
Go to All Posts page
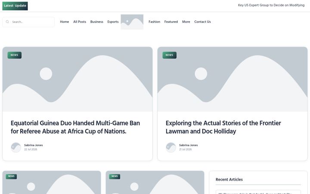point(80,22)
